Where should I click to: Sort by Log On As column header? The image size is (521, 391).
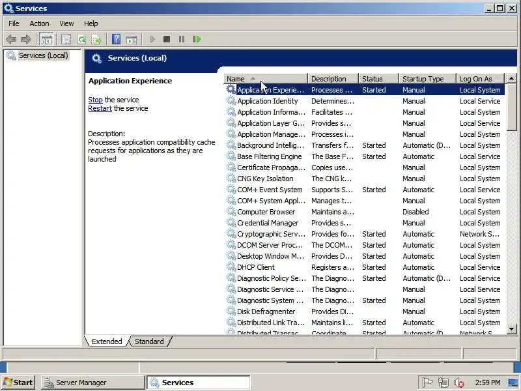481,79
